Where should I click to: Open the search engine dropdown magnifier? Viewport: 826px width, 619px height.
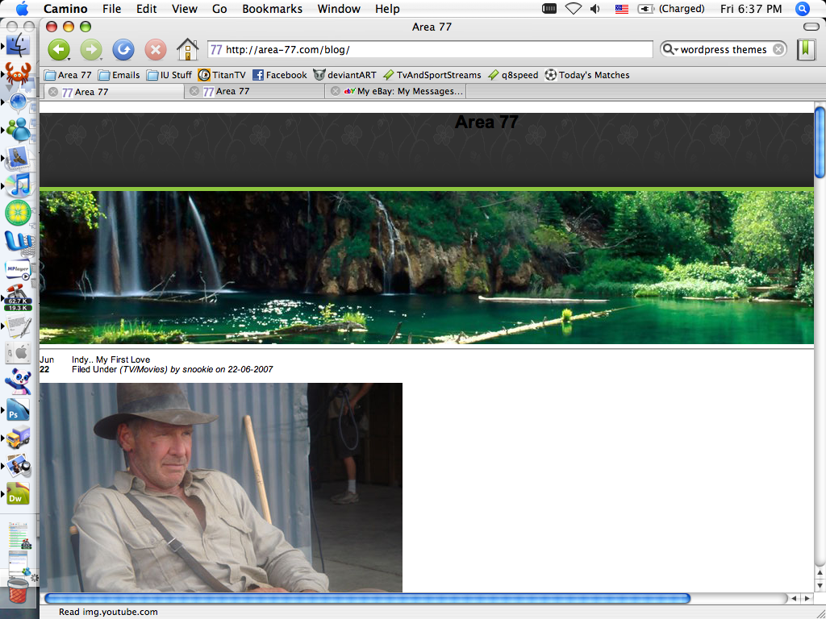coord(669,49)
